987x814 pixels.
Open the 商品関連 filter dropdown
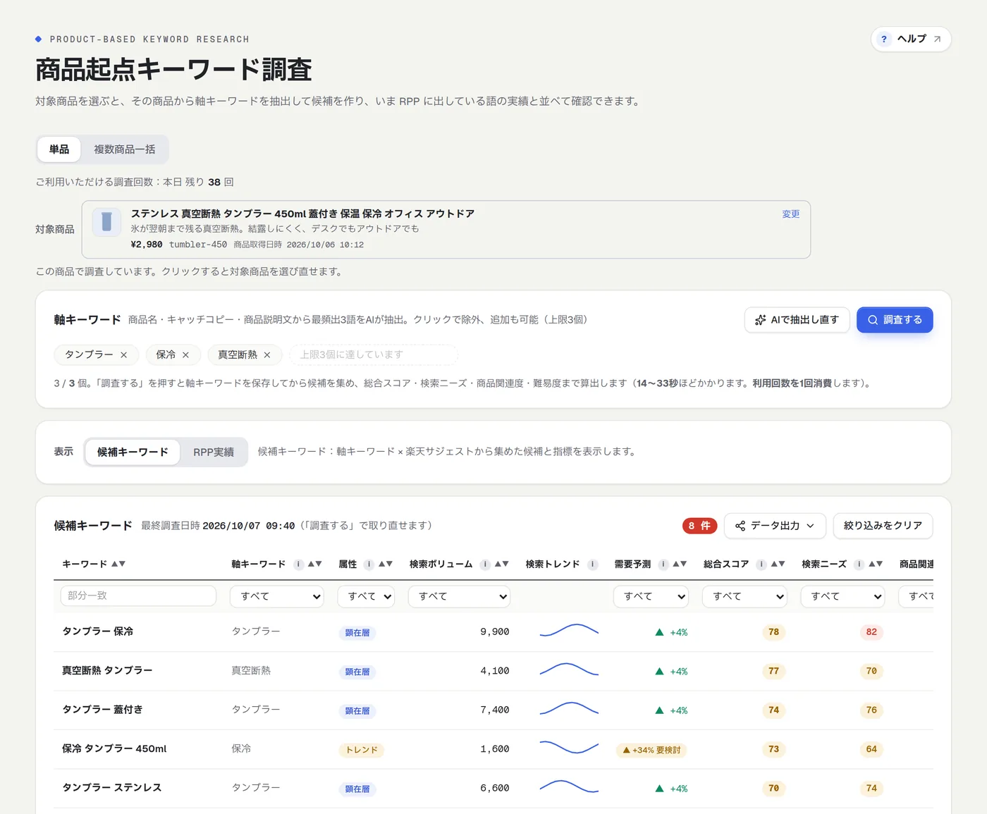pos(916,597)
